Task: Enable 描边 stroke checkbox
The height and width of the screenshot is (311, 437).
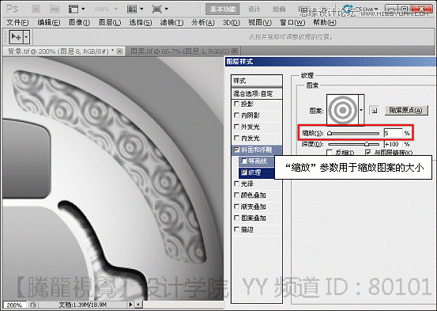Action: pyautogui.click(x=236, y=229)
